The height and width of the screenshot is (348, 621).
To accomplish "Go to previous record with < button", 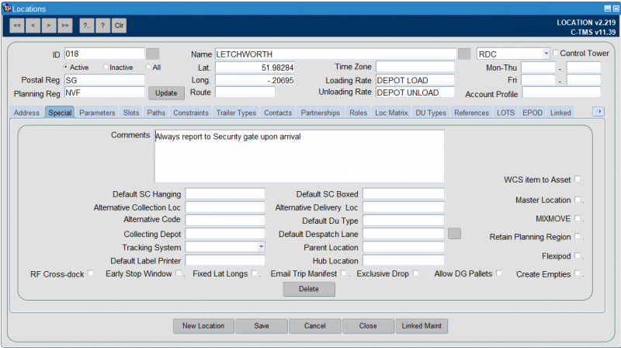I will coord(33,26).
